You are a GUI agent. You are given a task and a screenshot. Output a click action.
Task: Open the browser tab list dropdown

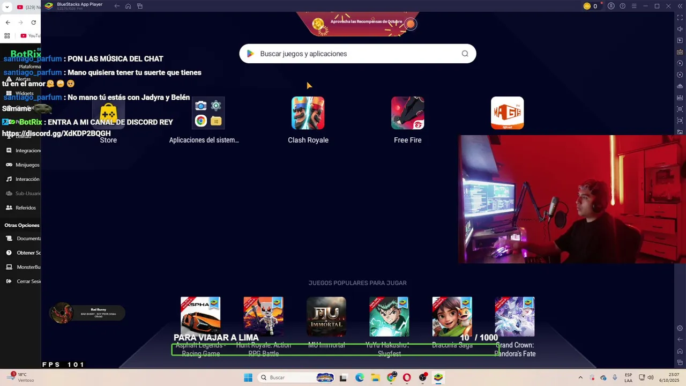[7, 7]
